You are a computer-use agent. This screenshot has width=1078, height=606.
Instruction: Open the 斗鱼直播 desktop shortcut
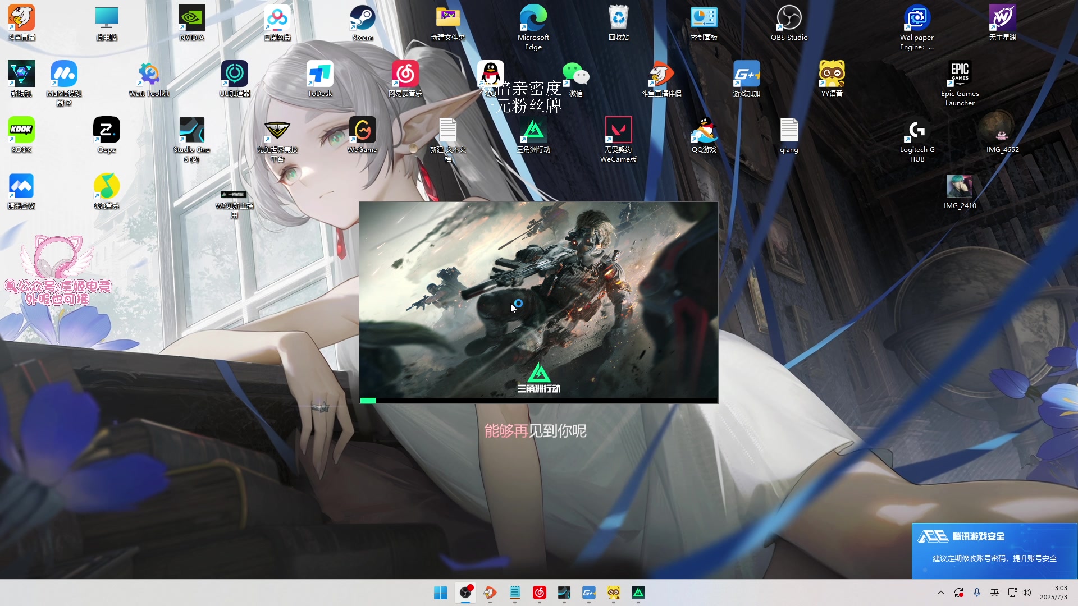pyautogui.click(x=21, y=22)
